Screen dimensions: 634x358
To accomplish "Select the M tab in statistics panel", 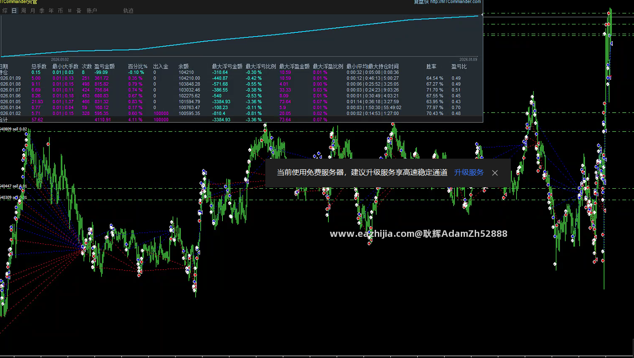I will click(x=69, y=10).
